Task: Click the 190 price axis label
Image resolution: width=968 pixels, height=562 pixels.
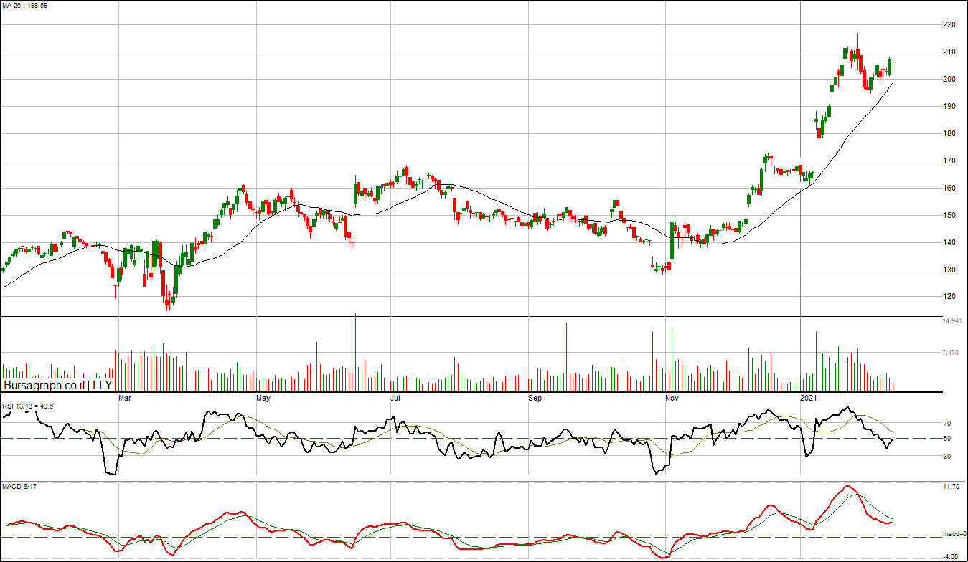Action: point(949,106)
